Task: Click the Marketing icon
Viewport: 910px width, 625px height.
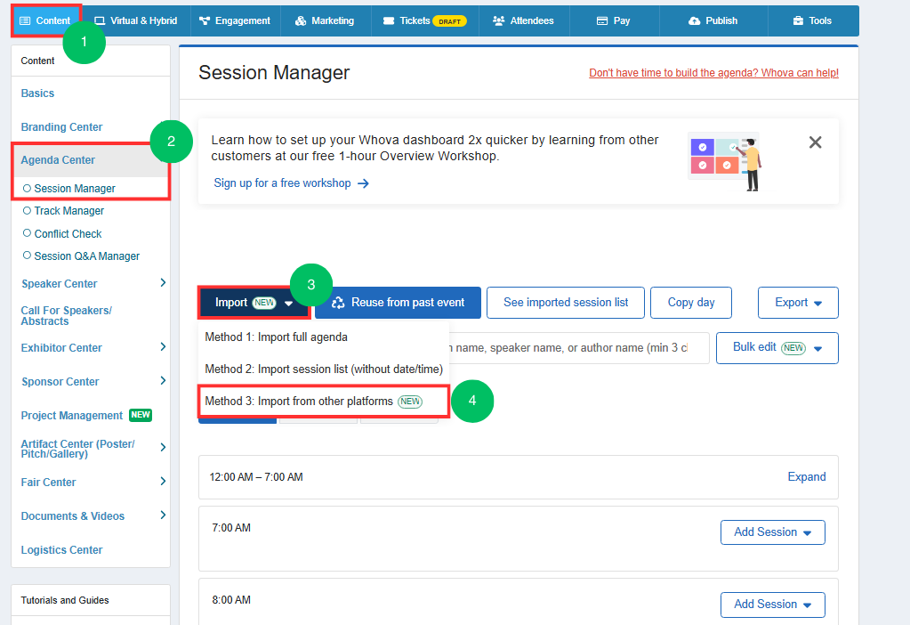Action: [x=301, y=20]
